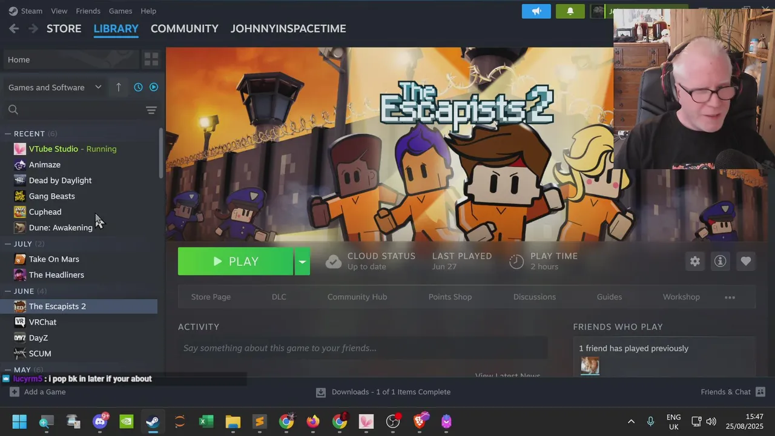Screen dimensions: 775x436
Task: Click the library search magnifier icon
Action: click(13, 110)
